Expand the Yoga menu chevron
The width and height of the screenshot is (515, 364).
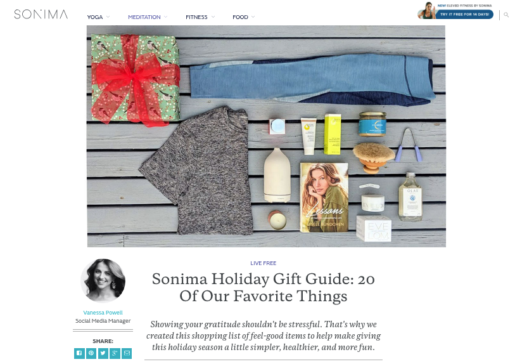pyautogui.click(x=108, y=16)
